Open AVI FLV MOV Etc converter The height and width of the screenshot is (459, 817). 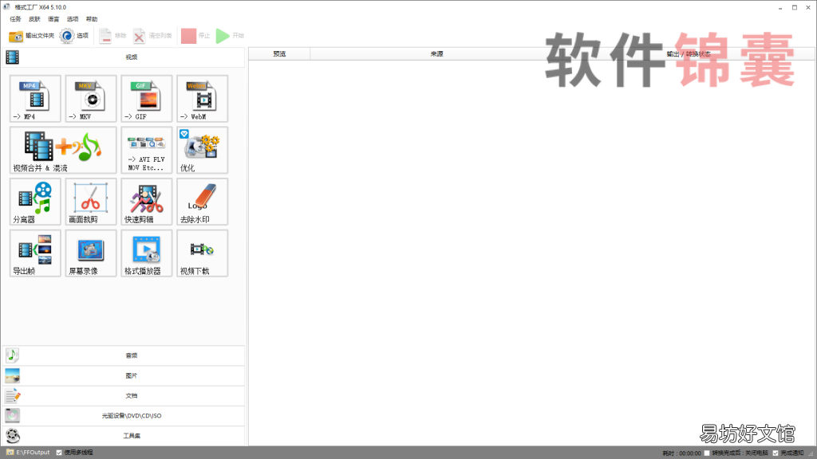coord(147,150)
